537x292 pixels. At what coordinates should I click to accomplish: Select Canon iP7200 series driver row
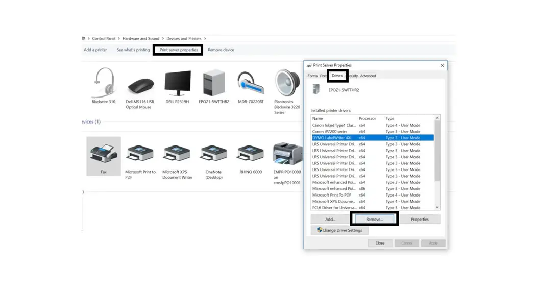[x=373, y=132]
